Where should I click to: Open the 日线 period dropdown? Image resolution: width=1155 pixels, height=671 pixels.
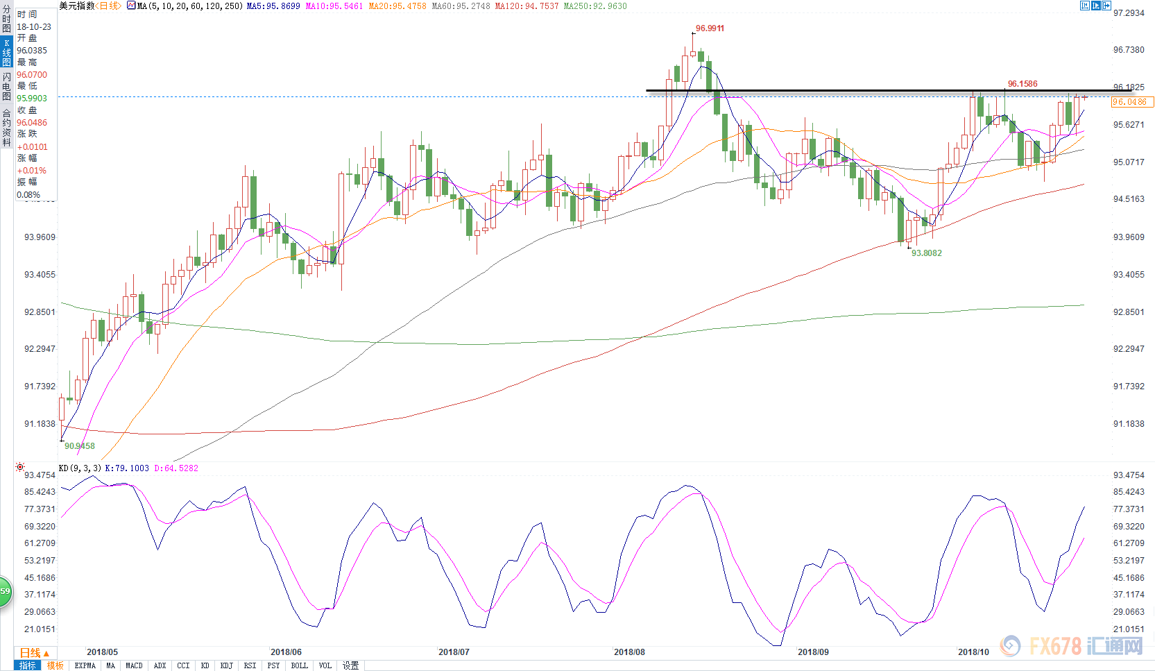click(x=35, y=653)
